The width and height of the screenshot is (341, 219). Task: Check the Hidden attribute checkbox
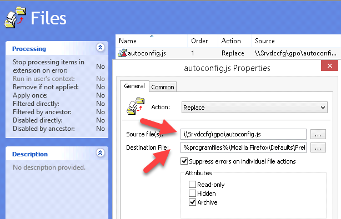pyautogui.click(x=192, y=193)
